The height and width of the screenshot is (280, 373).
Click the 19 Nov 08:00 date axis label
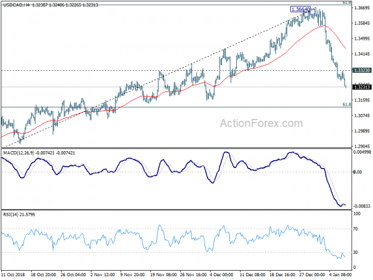pos(163,275)
